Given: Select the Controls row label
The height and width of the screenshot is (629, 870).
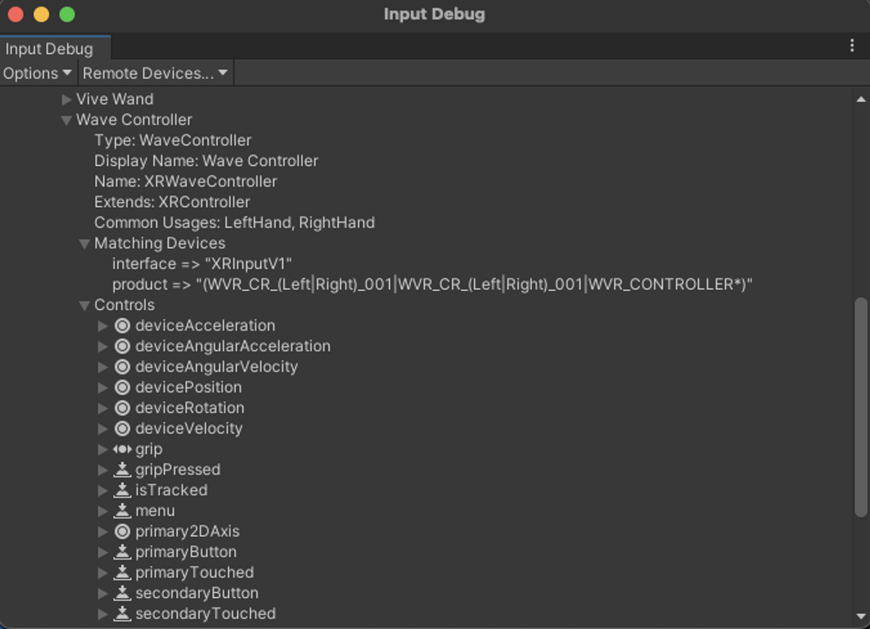Looking at the screenshot, I should (x=124, y=306).
